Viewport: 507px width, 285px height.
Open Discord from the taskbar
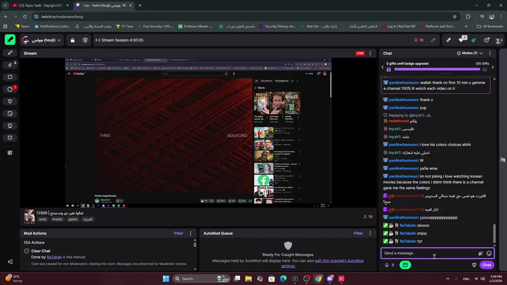(330, 279)
